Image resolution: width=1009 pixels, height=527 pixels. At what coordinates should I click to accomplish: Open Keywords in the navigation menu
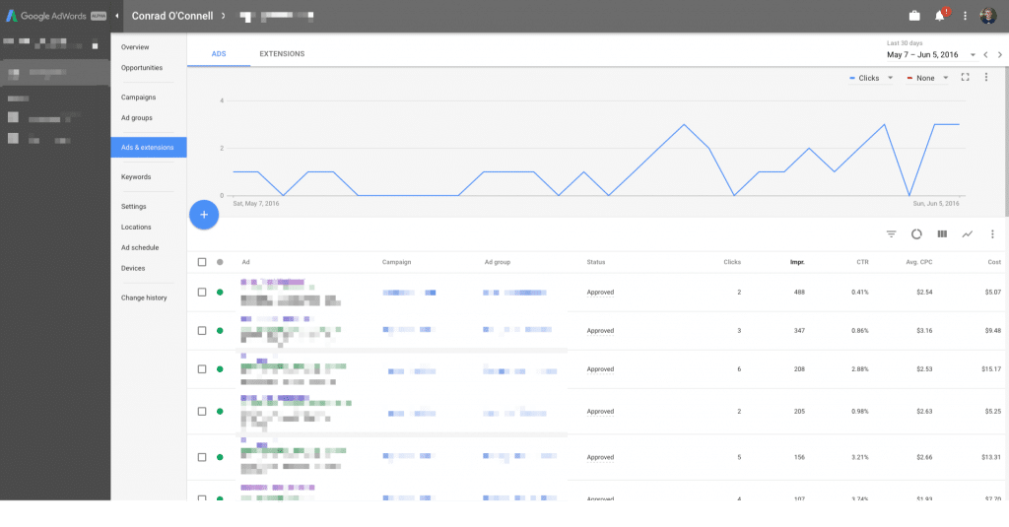tap(136, 177)
